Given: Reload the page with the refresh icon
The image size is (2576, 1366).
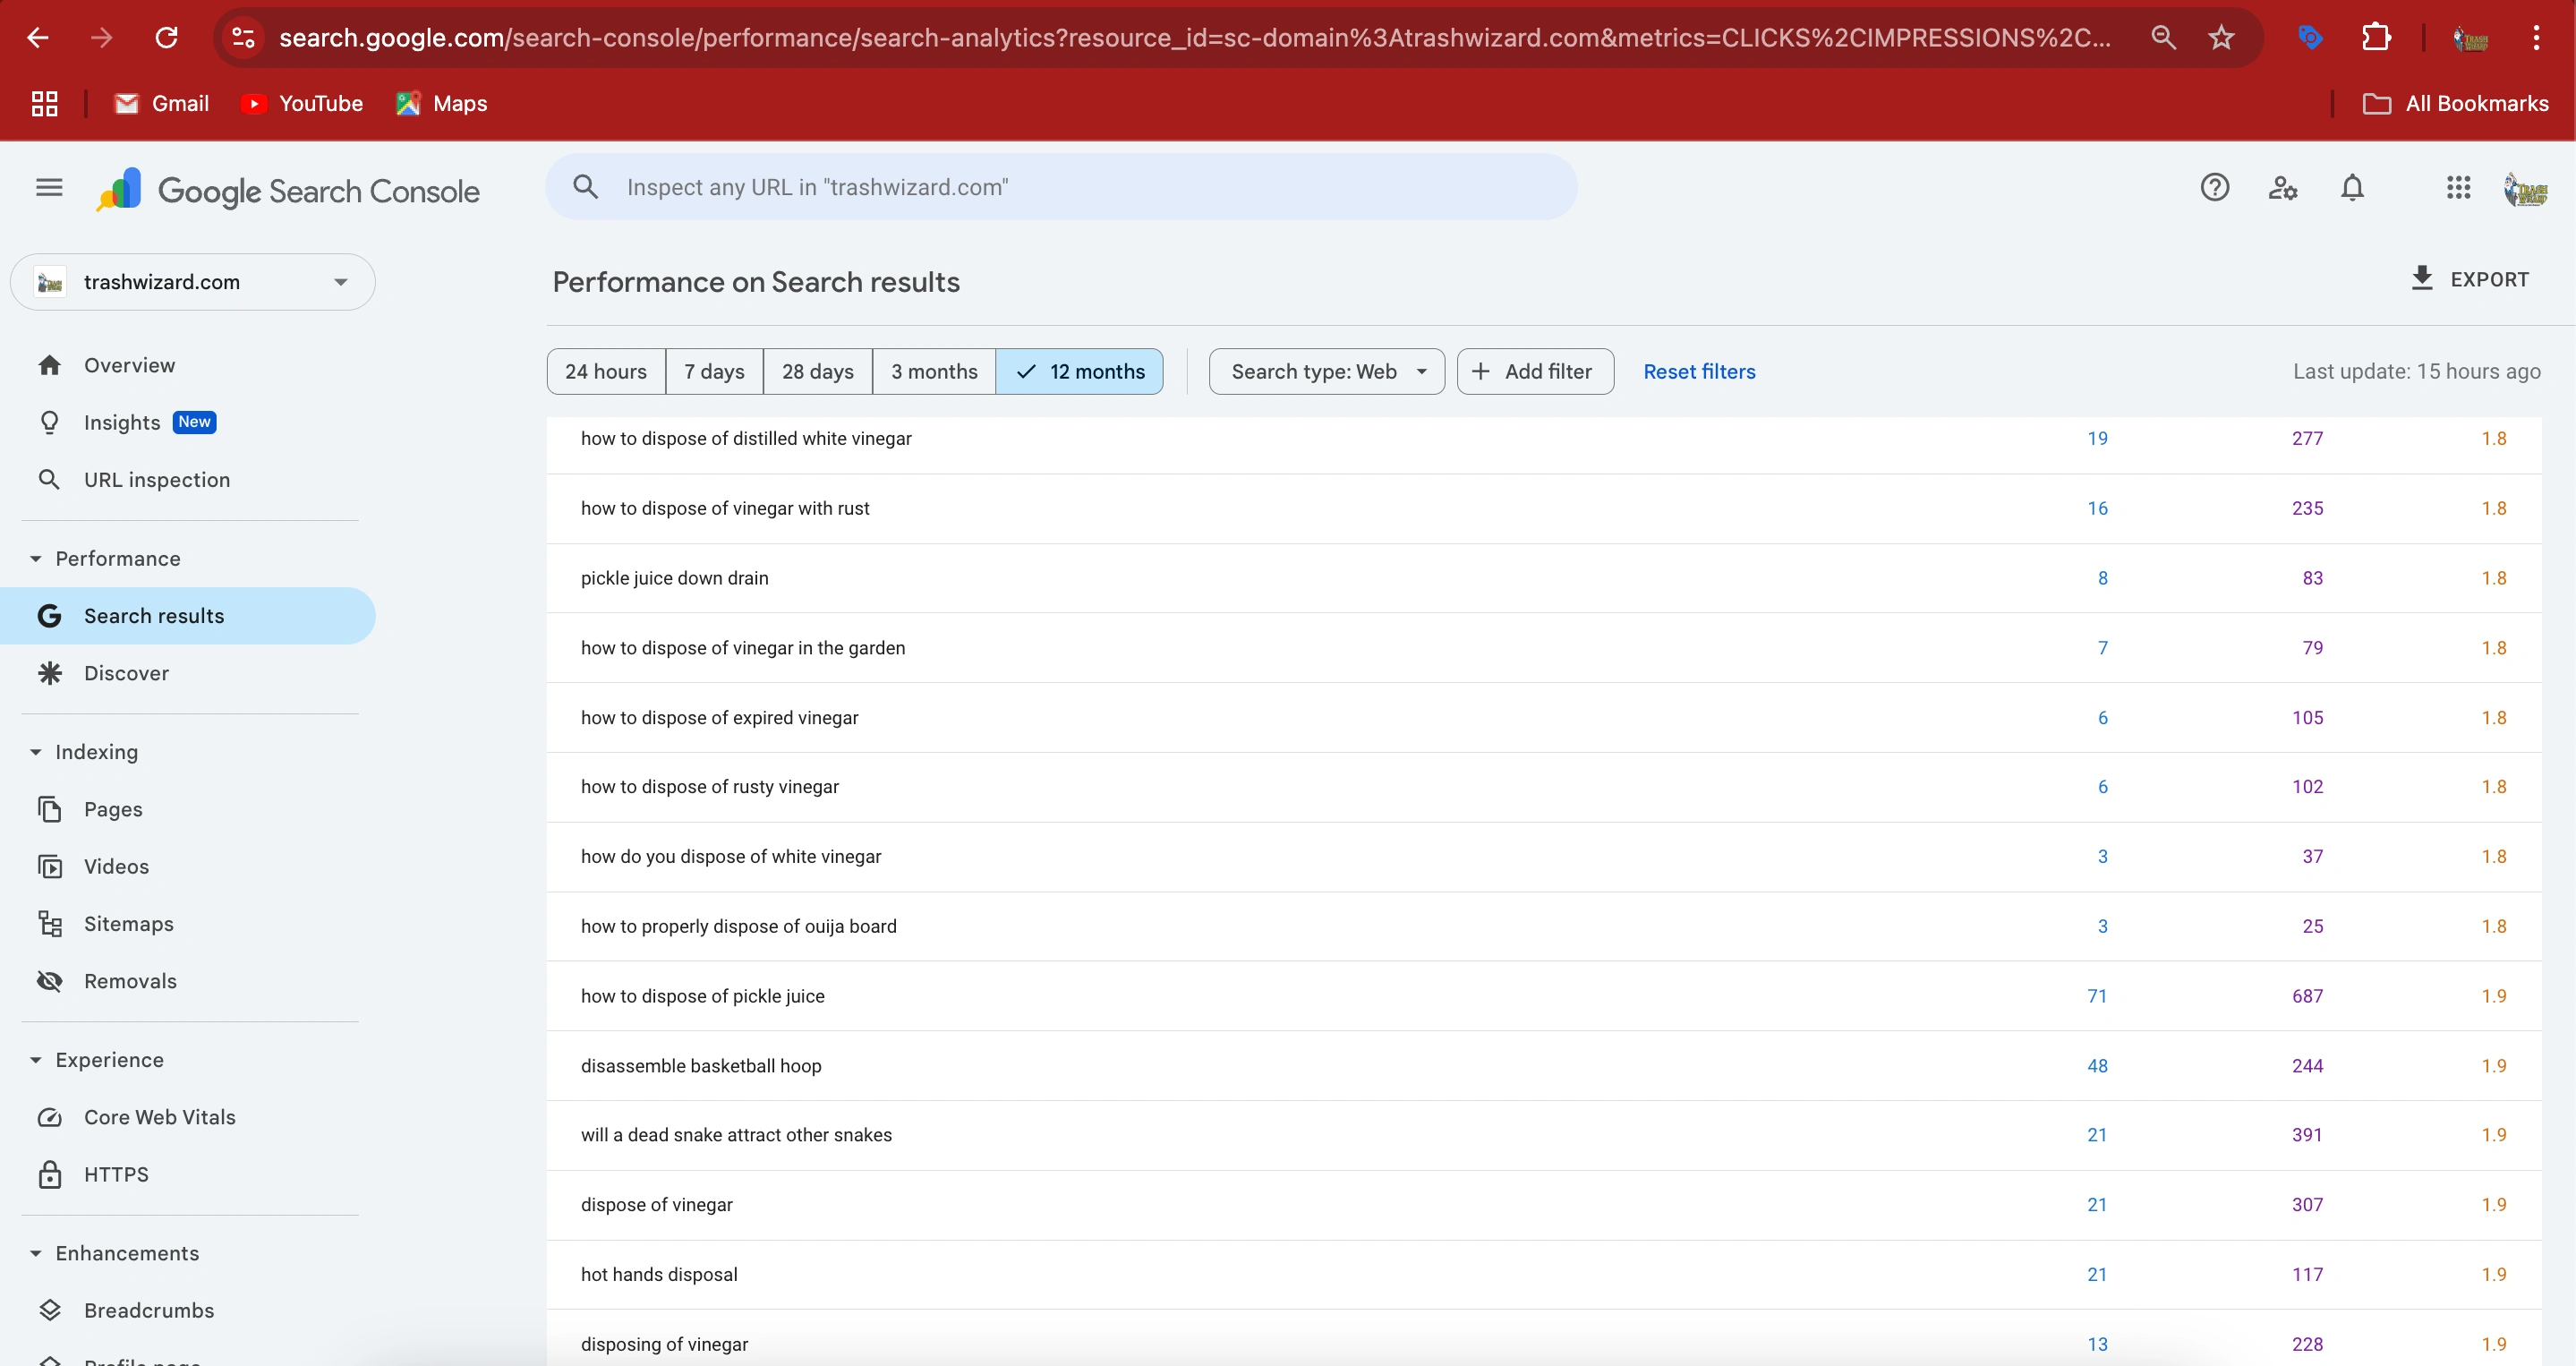Looking at the screenshot, I should tap(166, 38).
